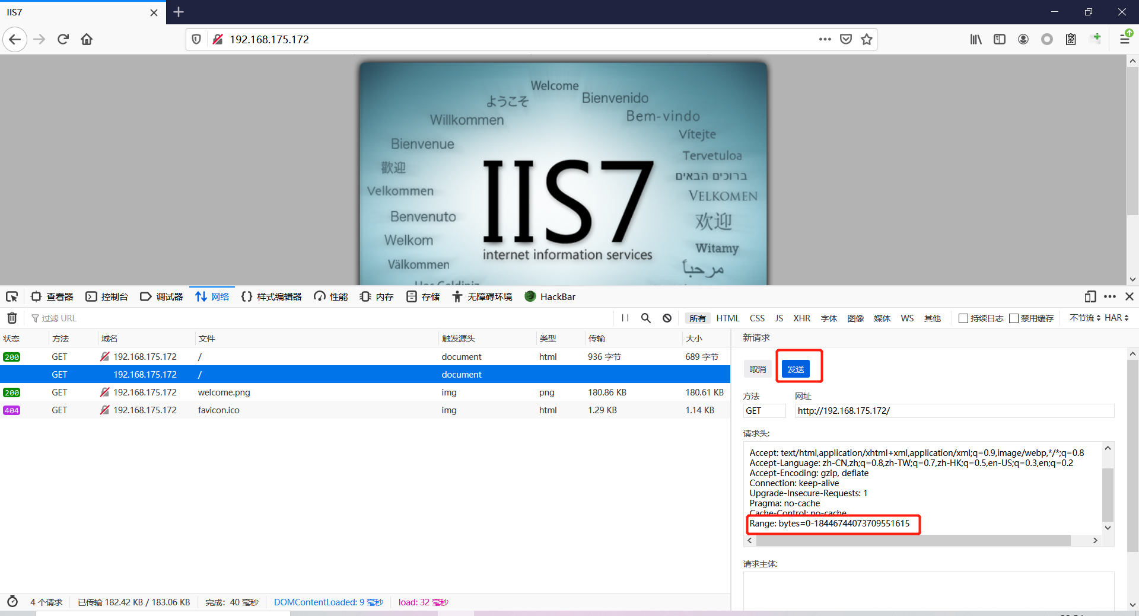Open the Firefox account icon

click(x=1023, y=40)
